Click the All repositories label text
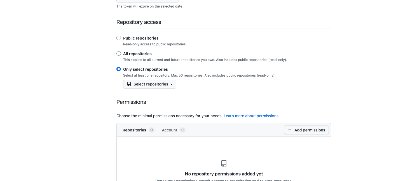The height and width of the screenshot is (181, 403). (x=137, y=54)
